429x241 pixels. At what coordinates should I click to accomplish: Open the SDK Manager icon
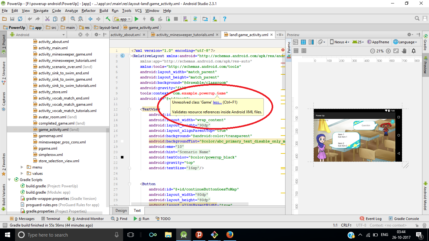click(215, 19)
